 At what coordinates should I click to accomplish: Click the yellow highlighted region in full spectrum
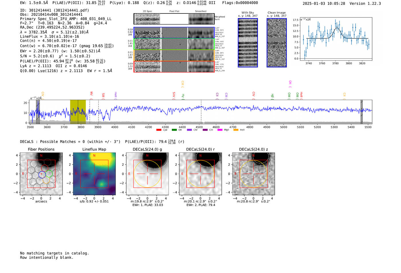click(x=78, y=112)
